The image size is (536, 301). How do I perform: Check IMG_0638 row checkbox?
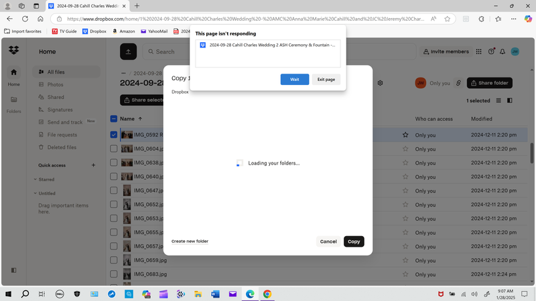tap(114, 163)
